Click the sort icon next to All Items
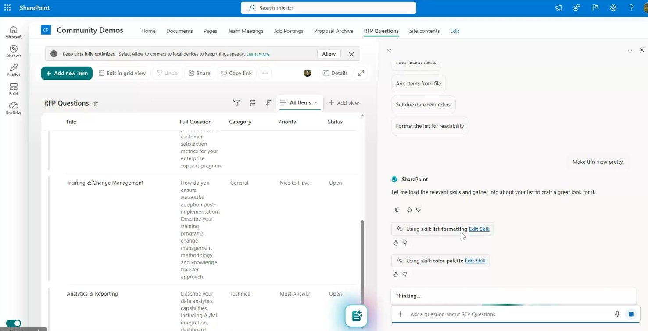648x331 pixels. [268, 103]
